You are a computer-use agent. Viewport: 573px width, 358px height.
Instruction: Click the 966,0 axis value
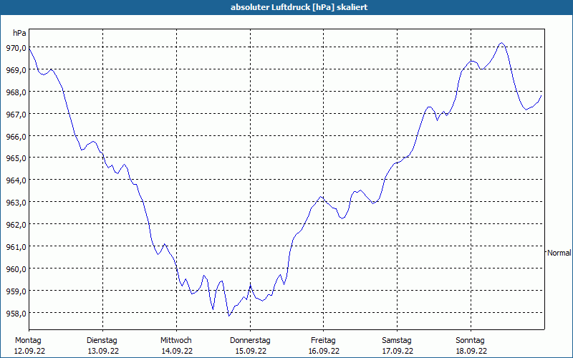coord(16,137)
